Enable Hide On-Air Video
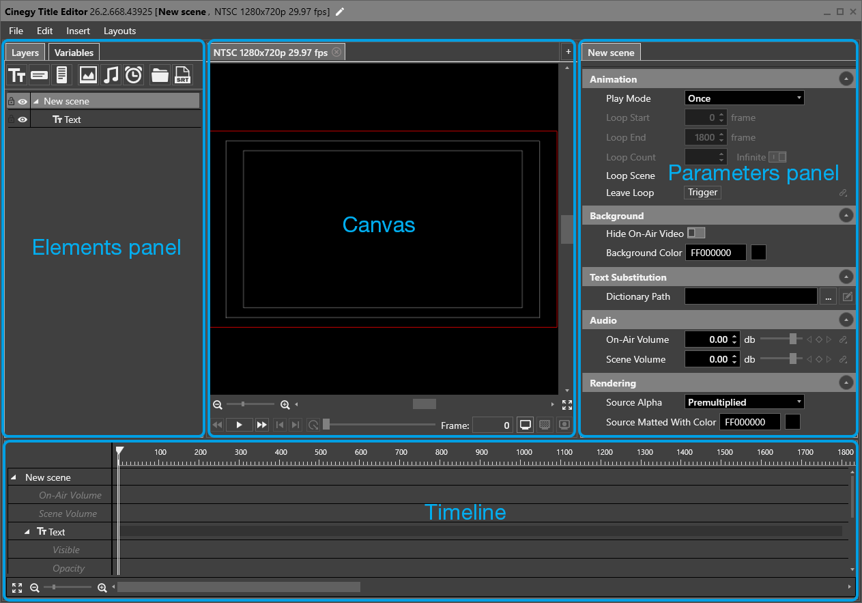The width and height of the screenshot is (862, 603). 695,233
